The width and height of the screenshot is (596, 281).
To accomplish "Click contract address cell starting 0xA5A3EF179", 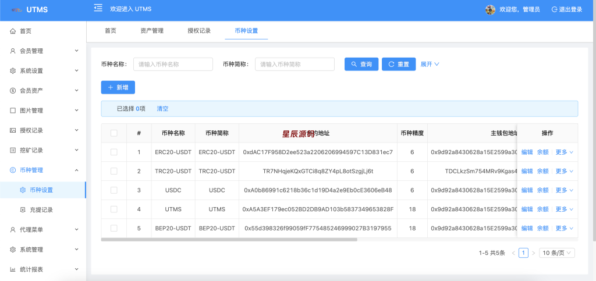I will pos(318,209).
